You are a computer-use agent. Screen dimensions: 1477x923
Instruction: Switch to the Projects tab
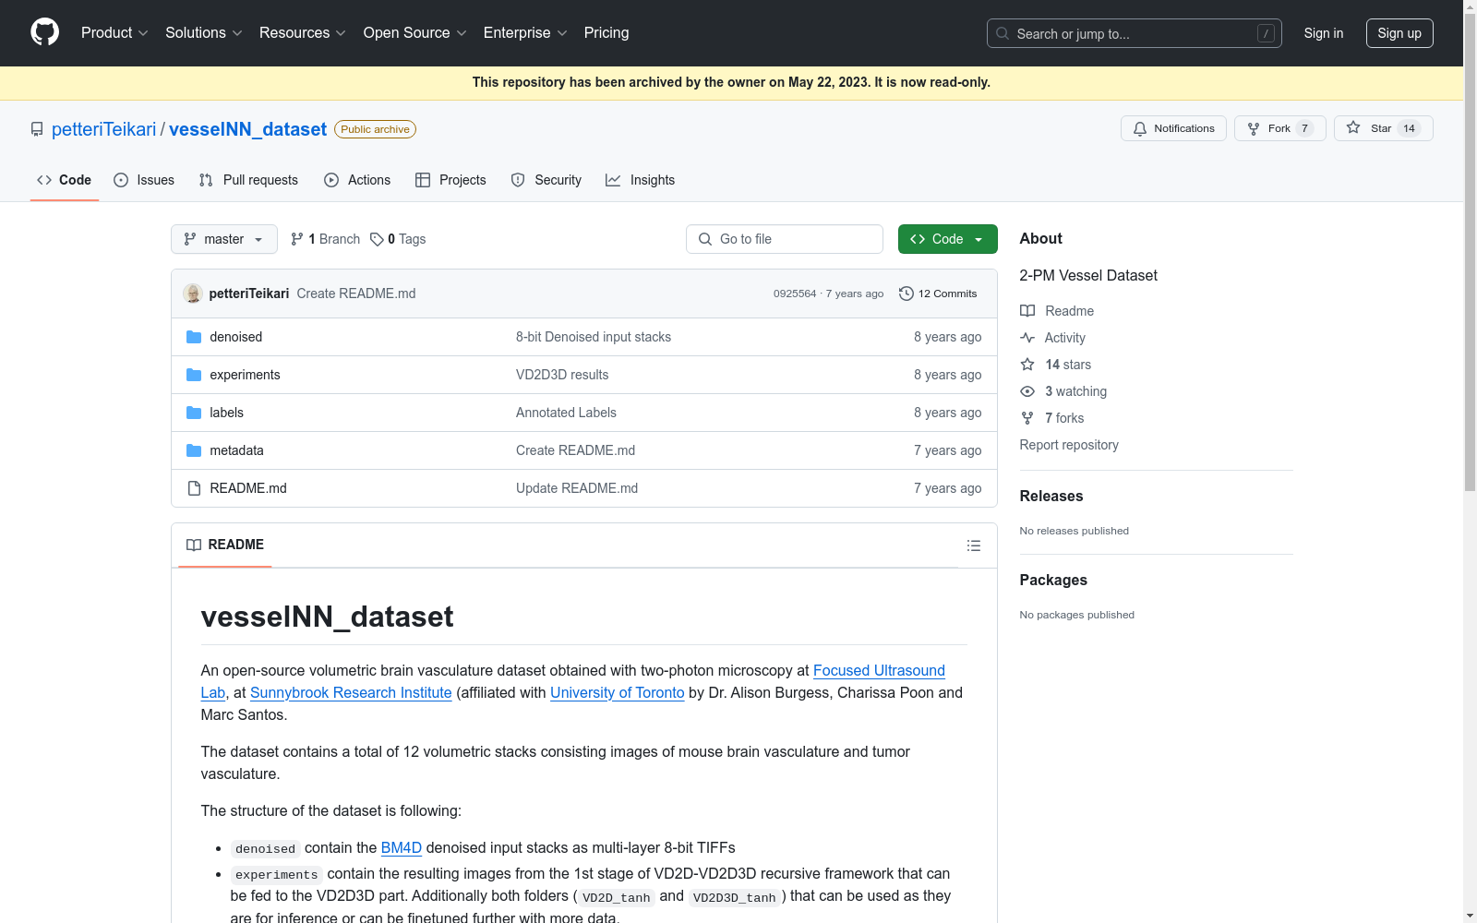coord(450,180)
